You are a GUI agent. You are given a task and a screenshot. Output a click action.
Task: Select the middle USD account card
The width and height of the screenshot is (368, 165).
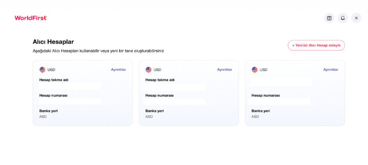189,93
